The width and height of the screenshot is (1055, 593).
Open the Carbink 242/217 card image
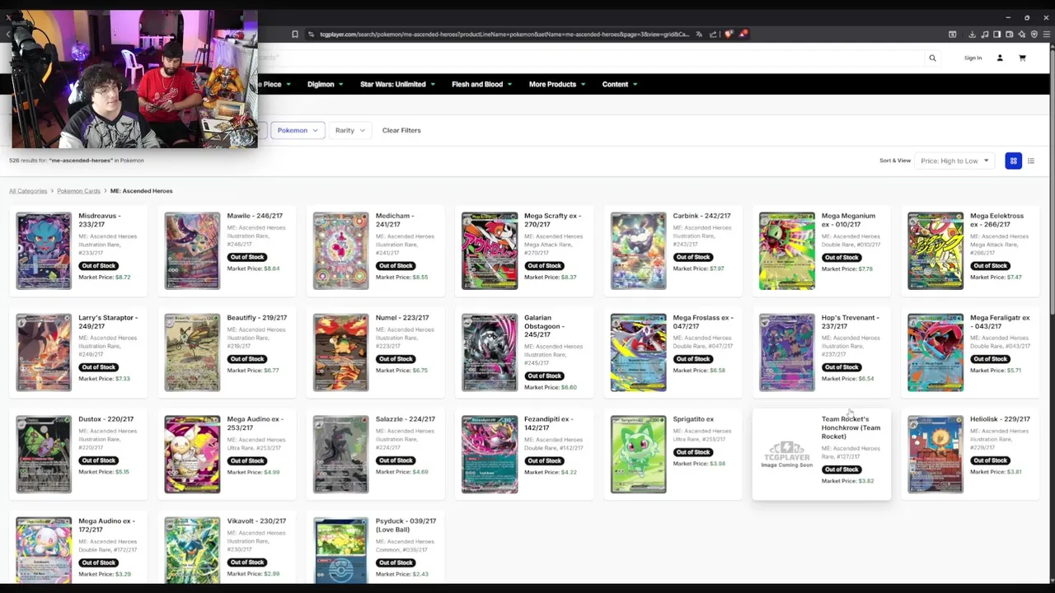tap(638, 250)
